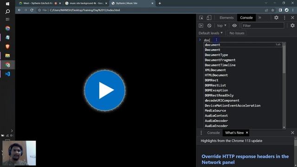Switch to the Console tab at top
This screenshot has width=297, height=167.
tap(246, 18)
